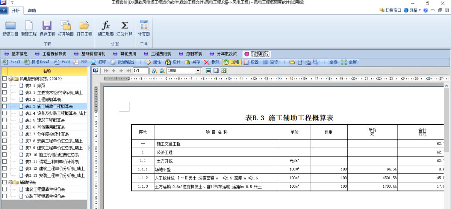Viewport: 451px width, 209px height.
Task: Click the 全屏 fullscreen icon
Action: pos(349,62)
